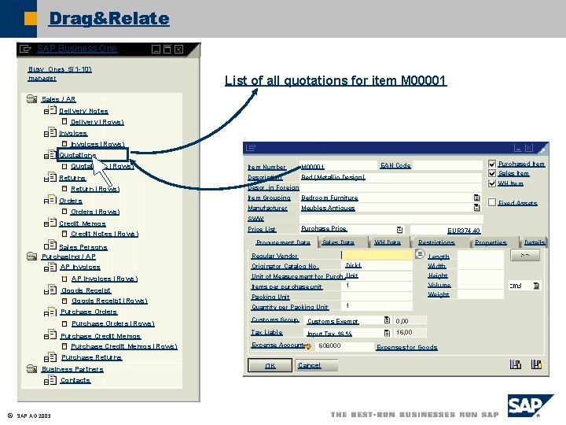The image size is (566, 425).
Task: Toggle the Sales Item checkbox
Action: click(x=492, y=173)
